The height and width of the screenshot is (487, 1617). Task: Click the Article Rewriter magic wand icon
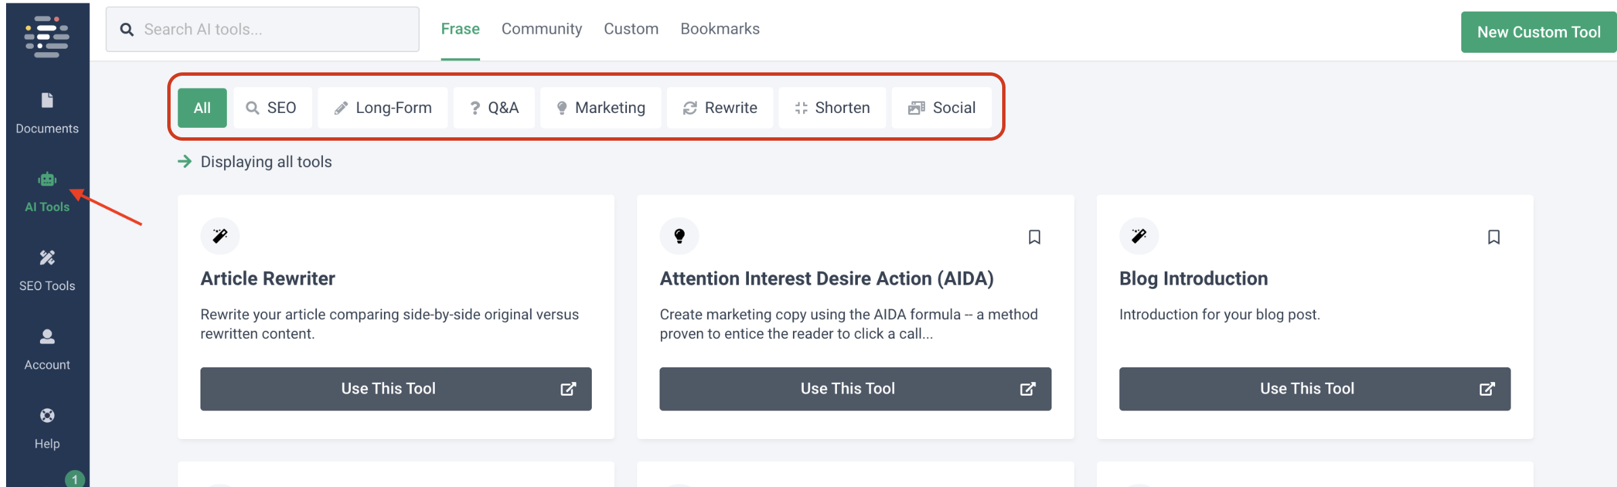click(220, 236)
